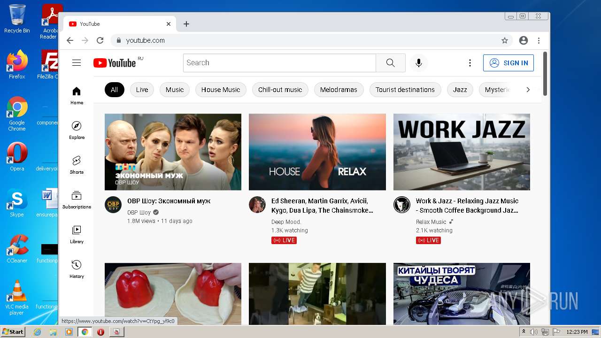Select the Chill-out music filter chip
The image size is (601, 338).
tap(280, 90)
